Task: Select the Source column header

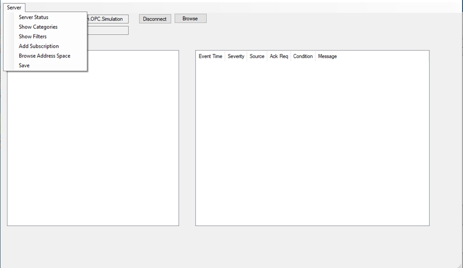Action: 257,57
